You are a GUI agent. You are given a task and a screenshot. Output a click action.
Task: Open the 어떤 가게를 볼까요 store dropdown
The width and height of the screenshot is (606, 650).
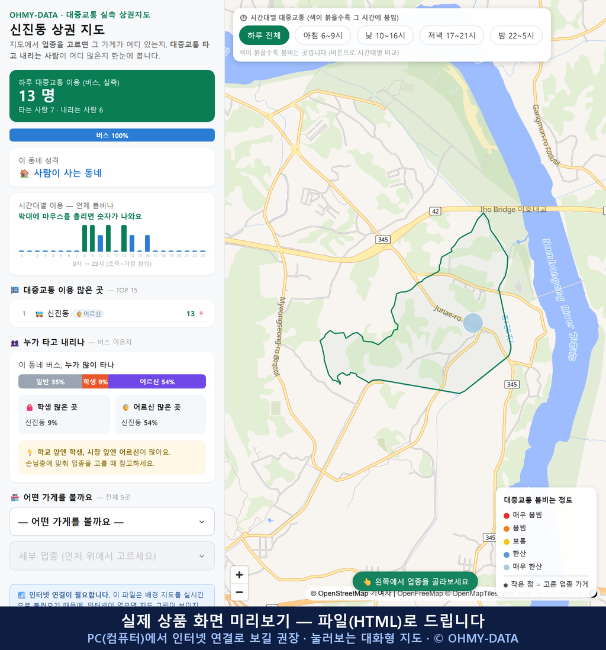(112, 522)
